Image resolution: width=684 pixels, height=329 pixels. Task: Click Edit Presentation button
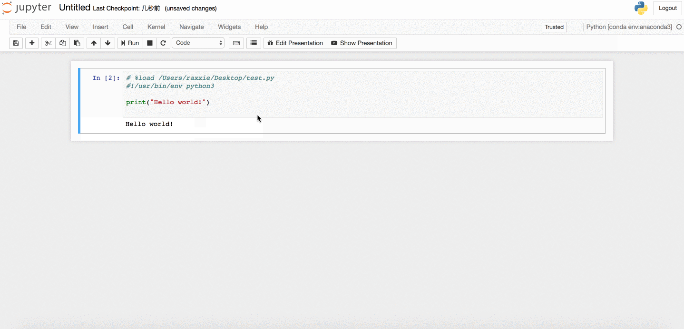click(295, 43)
